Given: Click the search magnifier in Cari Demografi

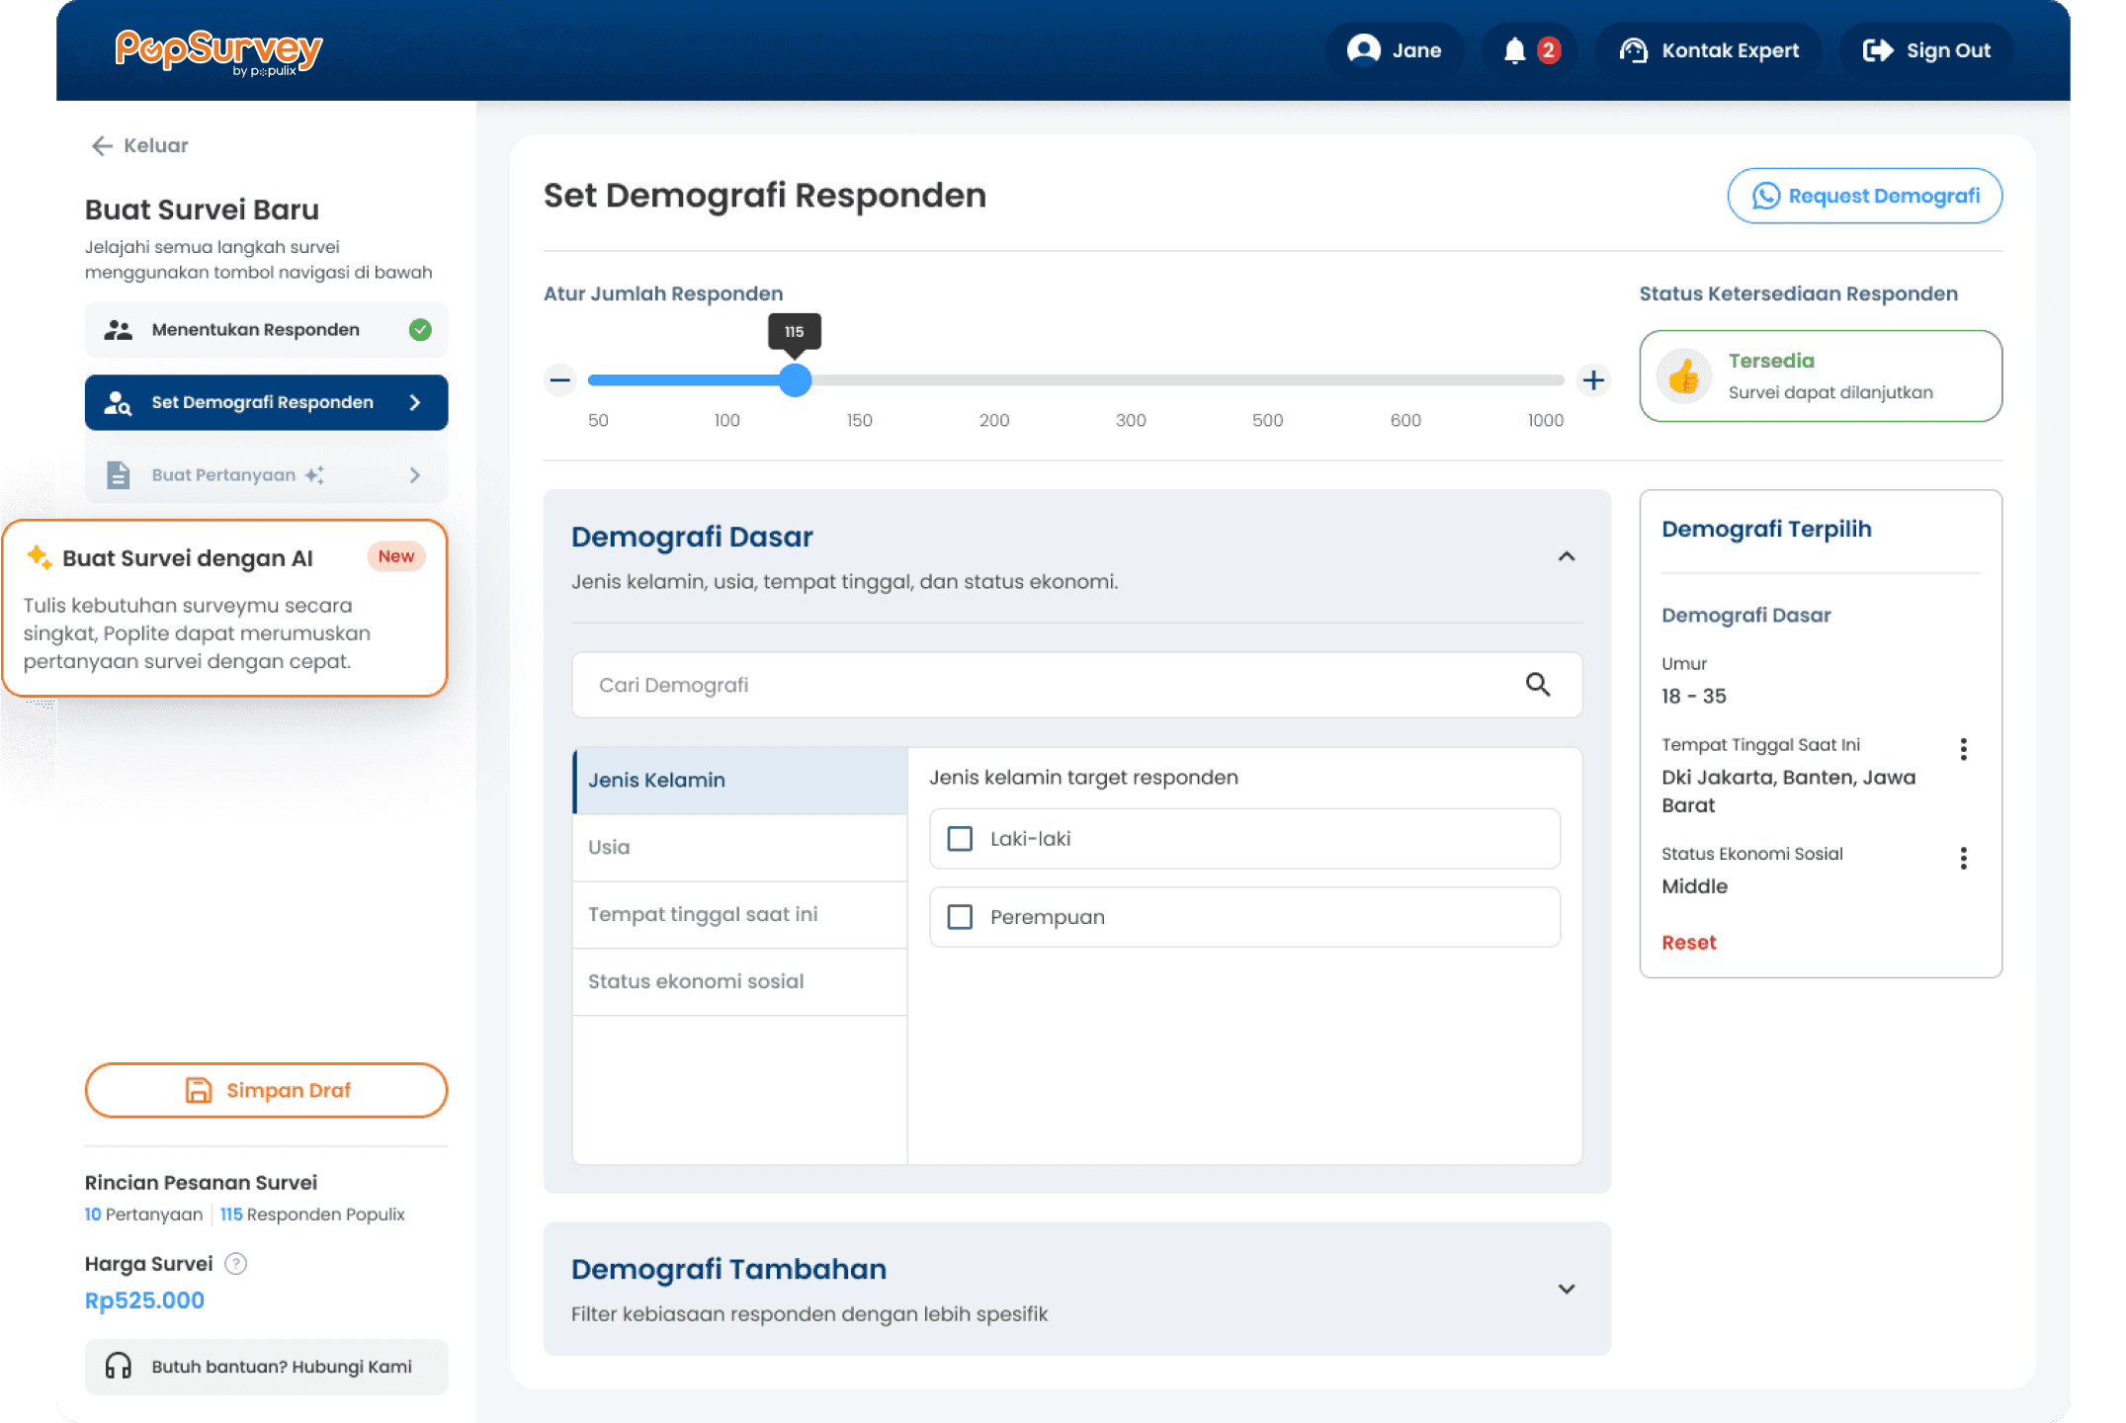Looking at the screenshot, I should coord(1537,684).
